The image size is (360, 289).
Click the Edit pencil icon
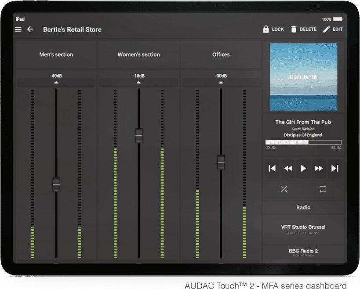coord(326,29)
